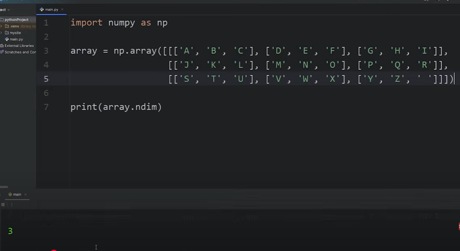Viewport: 460px width, 251px height.
Task: Select External Libraries node
Action: pyautogui.click(x=19, y=46)
